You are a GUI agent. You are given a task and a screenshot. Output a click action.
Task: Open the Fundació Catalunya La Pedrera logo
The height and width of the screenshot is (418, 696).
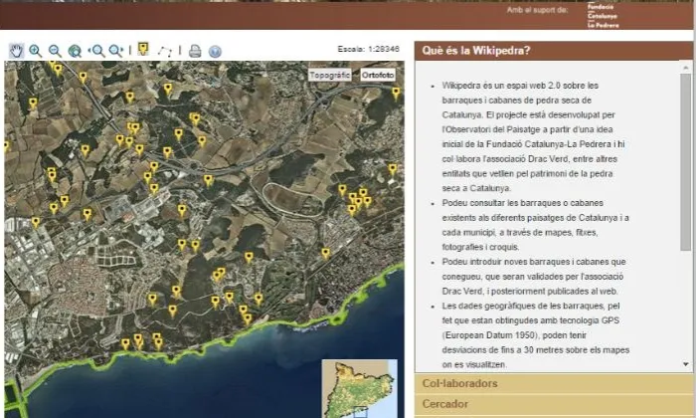click(x=603, y=16)
